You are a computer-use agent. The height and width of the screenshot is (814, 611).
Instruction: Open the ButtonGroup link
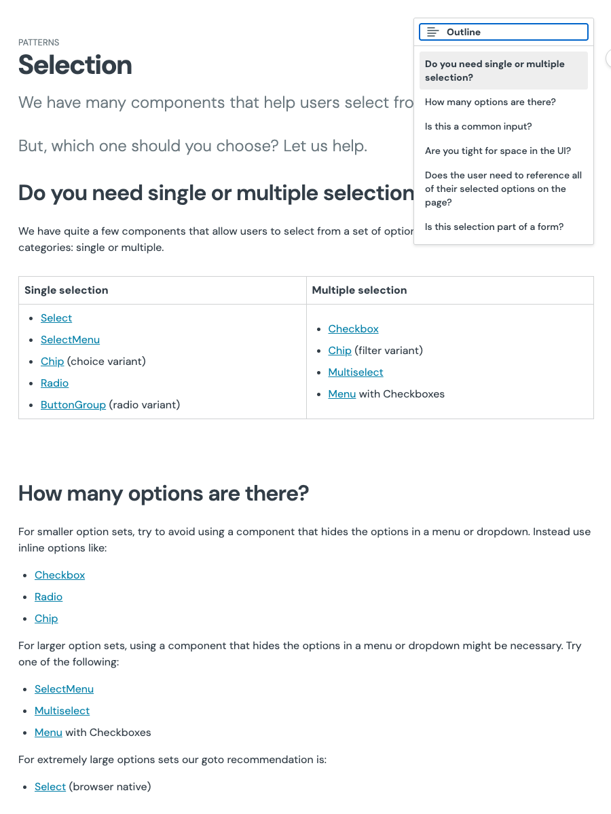coord(73,405)
